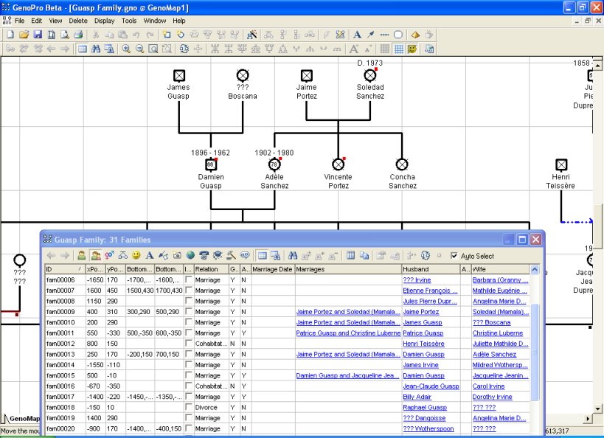The height and width of the screenshot is (438, 604).
Task: Open the Damien Guasp husband link
Action: tap(423, 355)
